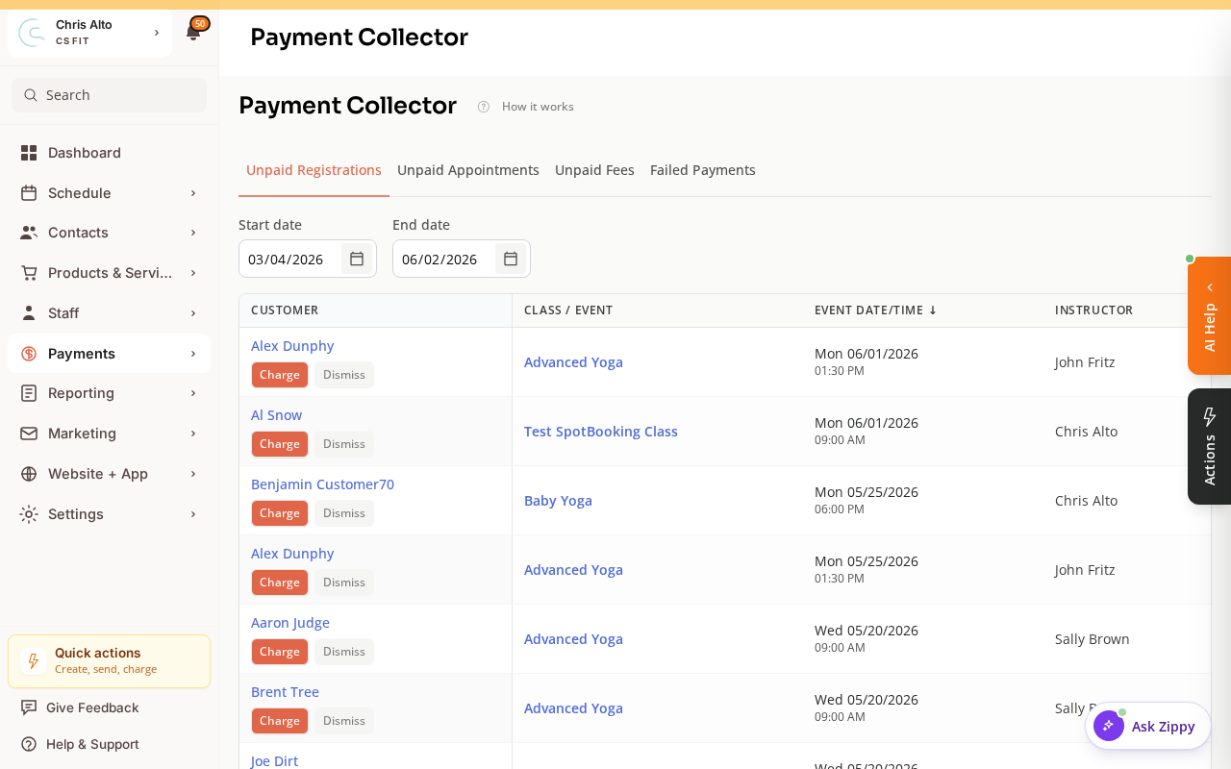Viewport: 1231px width, 769px height.
Task: Open the Start date calendar picker
Action: [x=357, y=259]
